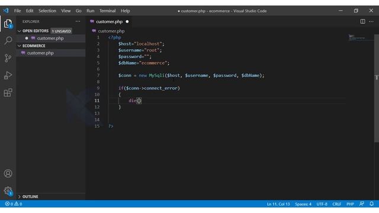The width and height of the screenshot is (379, 213).
Task: Click the new MySqli connection line
Action: (x=191, y=75)
